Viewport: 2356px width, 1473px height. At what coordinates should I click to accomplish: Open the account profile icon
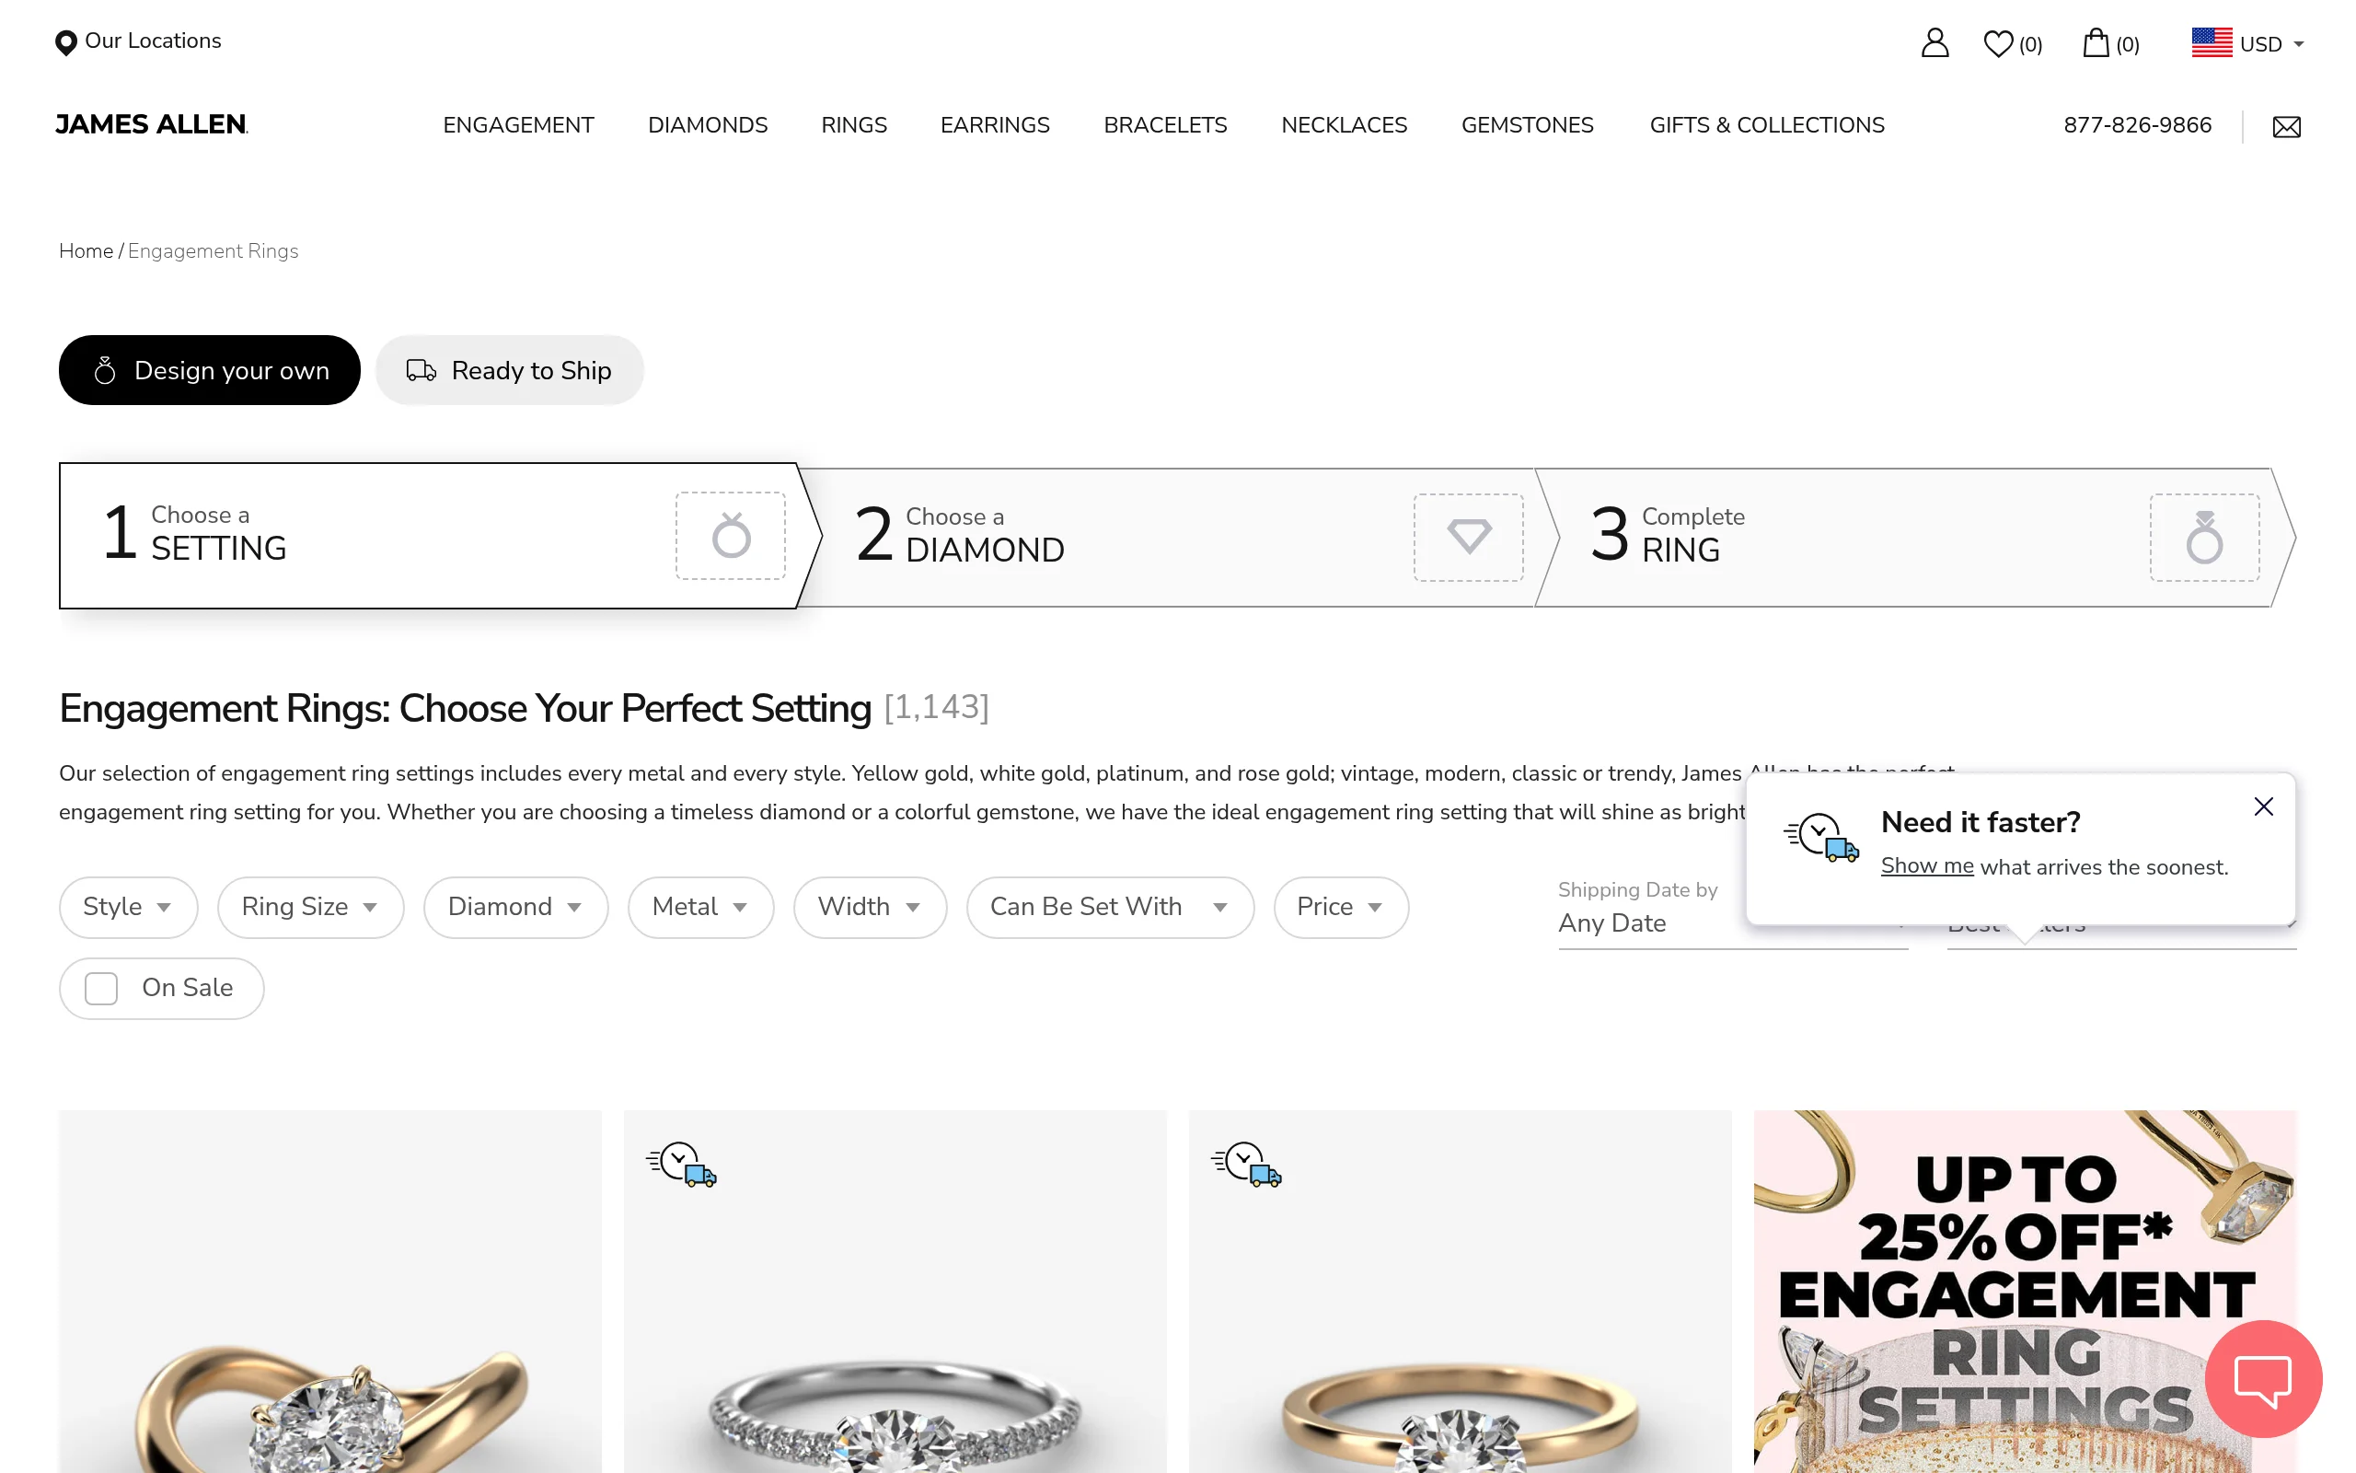[x=1934, y=43]
